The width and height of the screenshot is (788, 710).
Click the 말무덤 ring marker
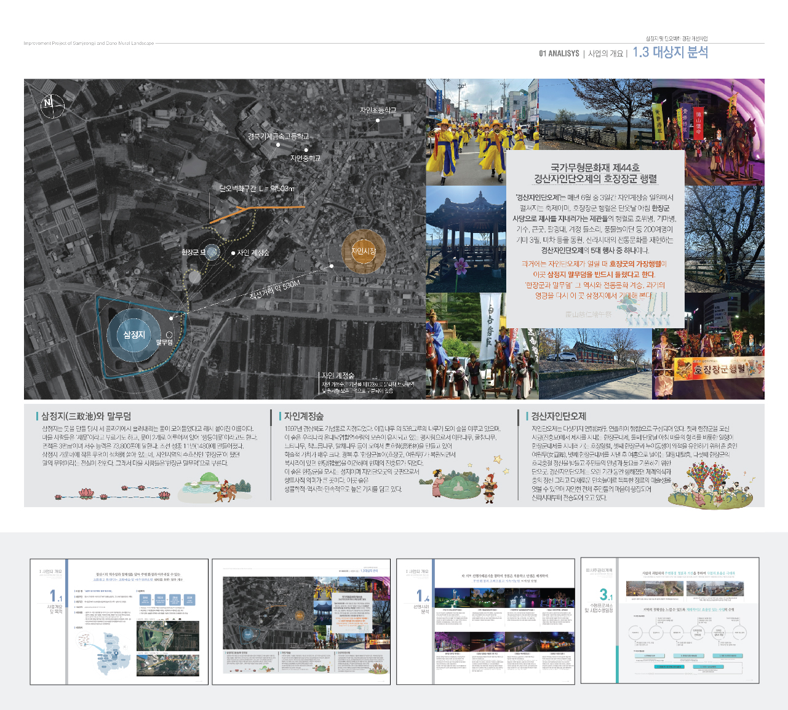tap(169, 336)
